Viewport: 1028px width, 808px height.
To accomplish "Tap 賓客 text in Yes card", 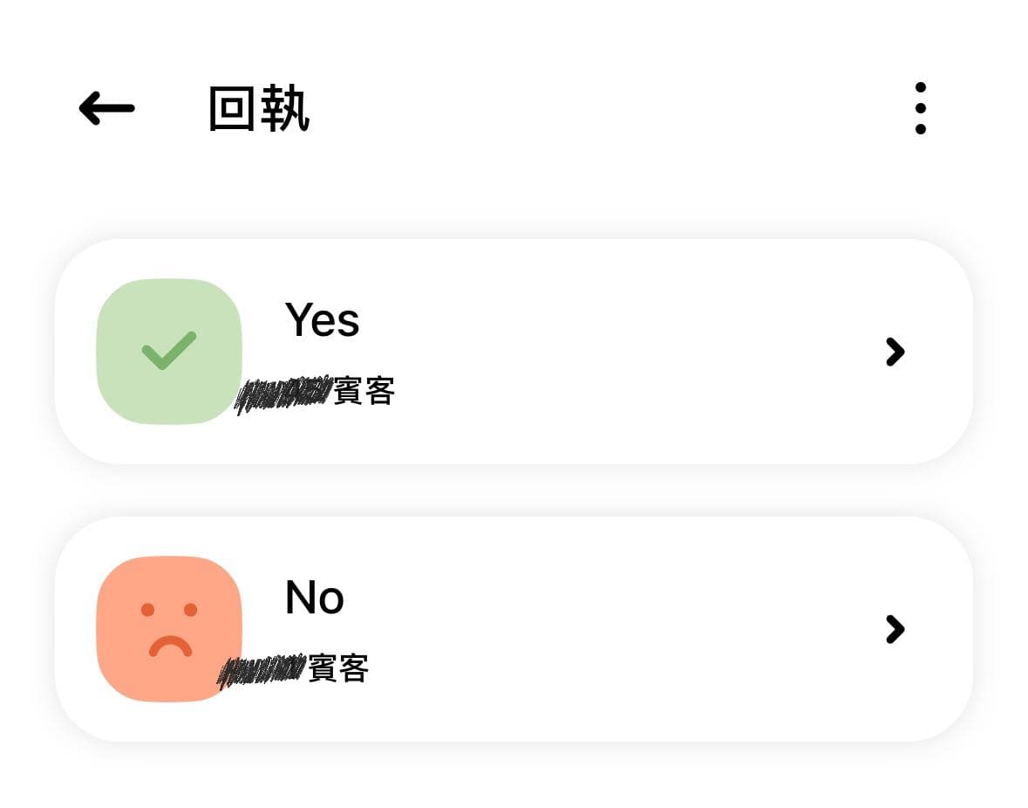I will [x=364, y=392].
